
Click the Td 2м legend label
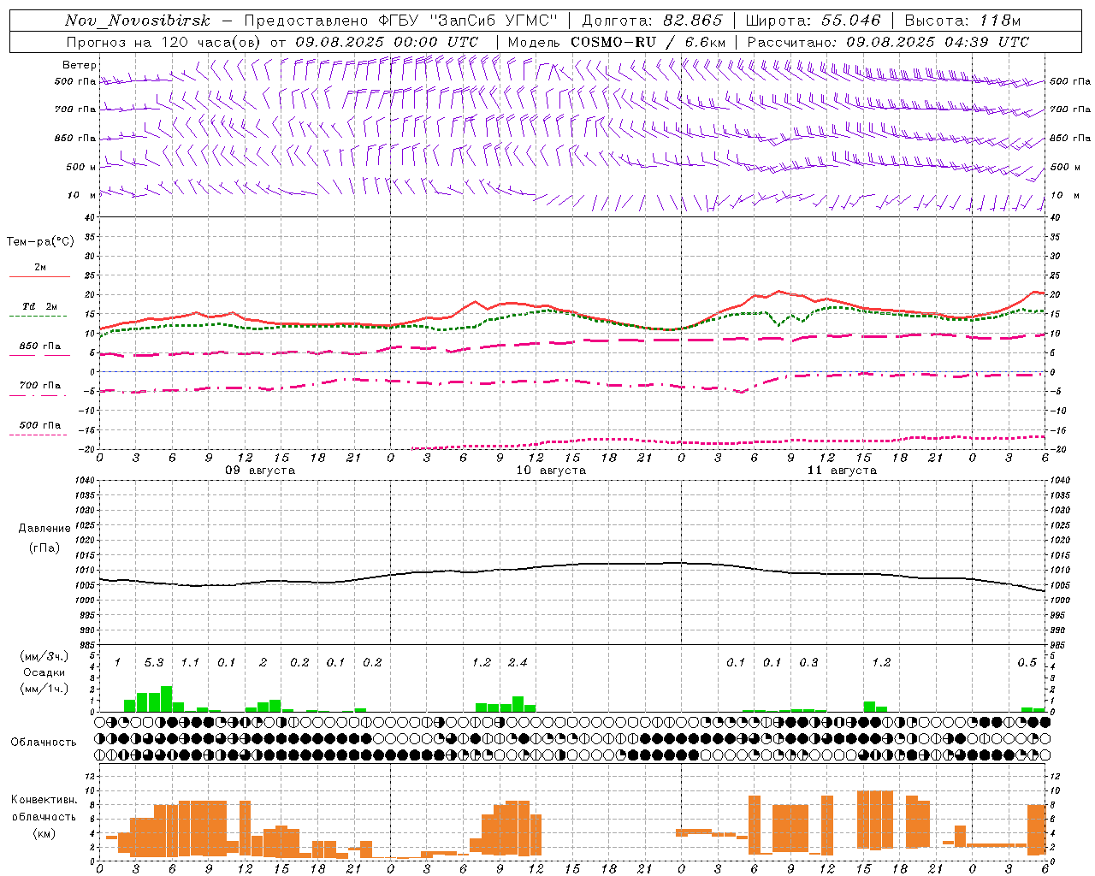[x=39, y=306]
